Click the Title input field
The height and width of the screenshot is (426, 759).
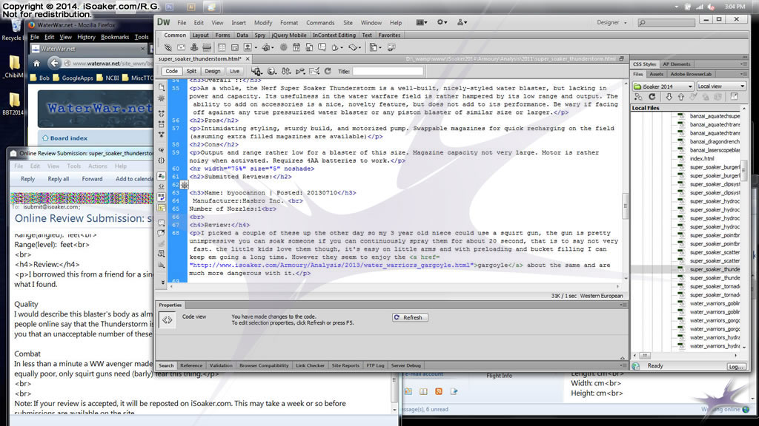(388, 72)
